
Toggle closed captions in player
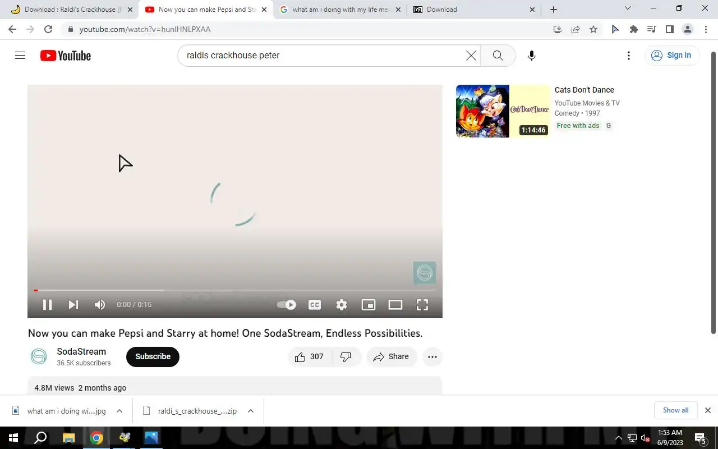coord(315,305)
